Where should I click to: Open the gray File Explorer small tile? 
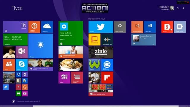click(x=18, y=81)
